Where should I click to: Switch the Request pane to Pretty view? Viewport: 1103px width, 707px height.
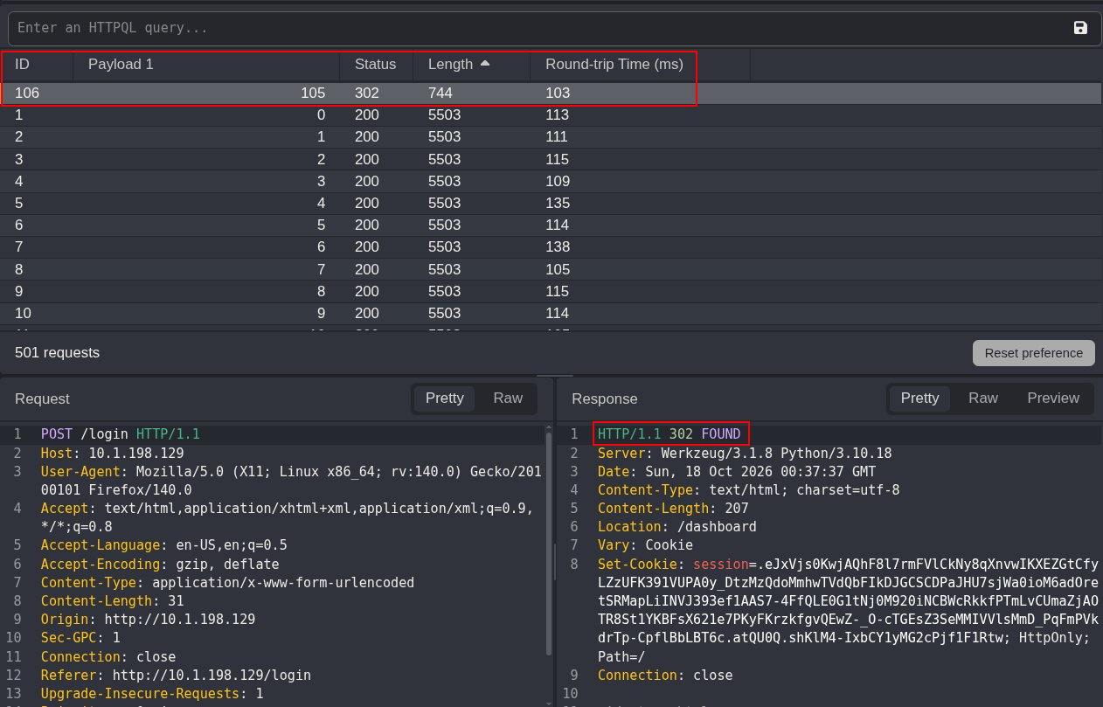[444, 399]
